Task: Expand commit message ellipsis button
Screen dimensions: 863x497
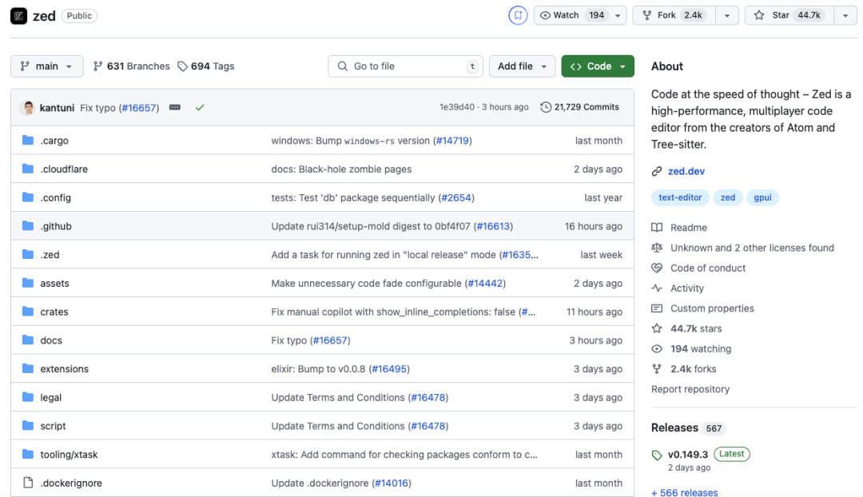Action: pyautogui.click(x=175, y=107)
